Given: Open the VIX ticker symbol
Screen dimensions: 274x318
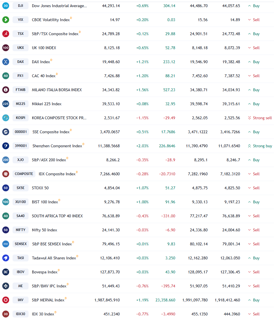Looking at the screenshot, I should pyautogui.click(x=21, y=20).
